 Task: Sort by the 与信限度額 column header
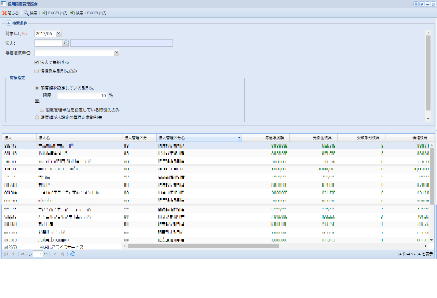click(265, 138)
